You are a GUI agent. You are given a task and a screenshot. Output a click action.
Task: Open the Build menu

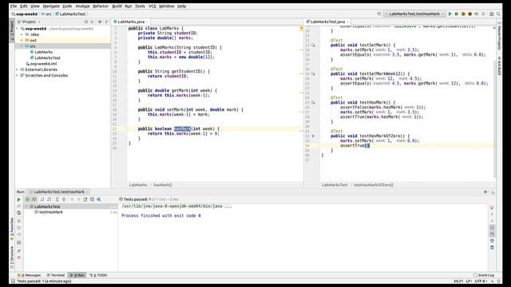point(117,6)
